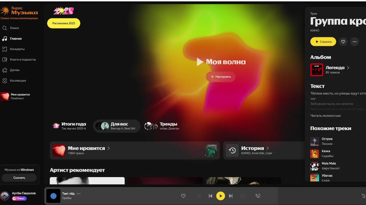Open similar track Убегаю
Screen dimensions: 366x205
point(327,176)
